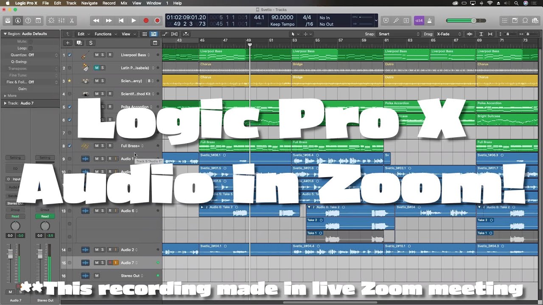Solo the Full Brass+ track
This screenshot has width=543, height=305.
[x=103, y=146]
